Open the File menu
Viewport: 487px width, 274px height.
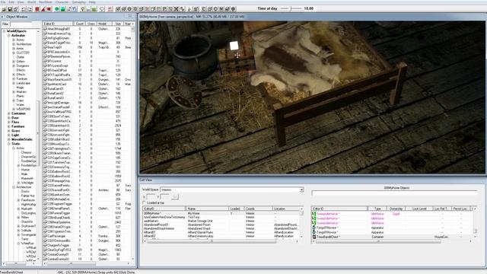(3, 2)
